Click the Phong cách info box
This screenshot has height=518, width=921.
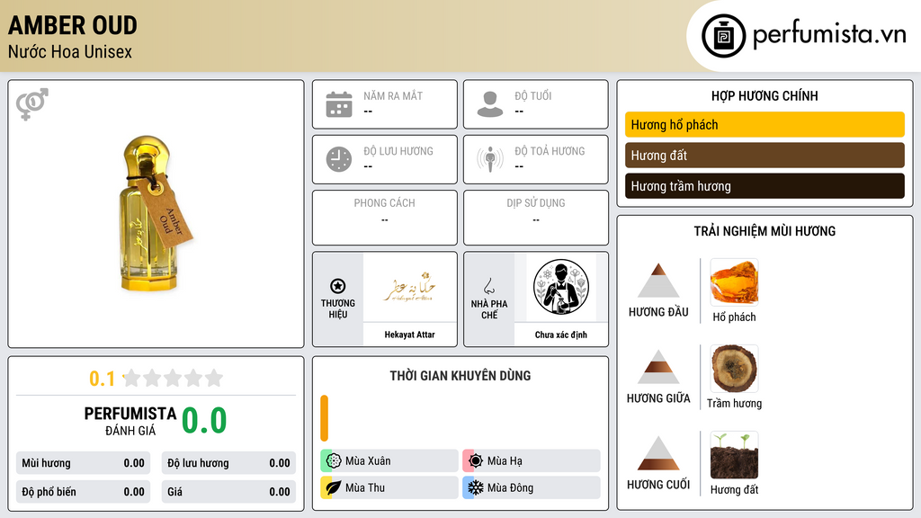385,218
